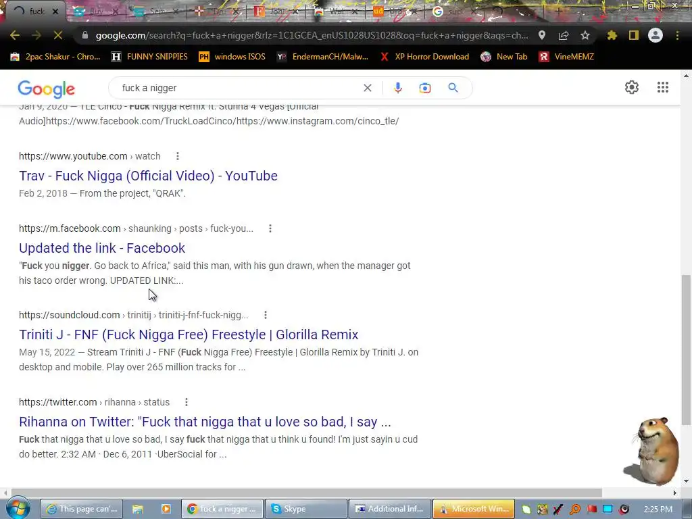This screenshot has height=519, width=692.
Task: Click the https://soundcloud.com result URL text
Action: (70, 315)
